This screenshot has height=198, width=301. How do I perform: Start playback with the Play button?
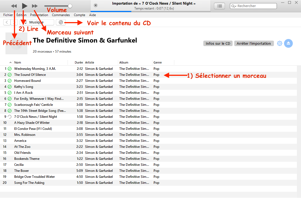(24, 6)
